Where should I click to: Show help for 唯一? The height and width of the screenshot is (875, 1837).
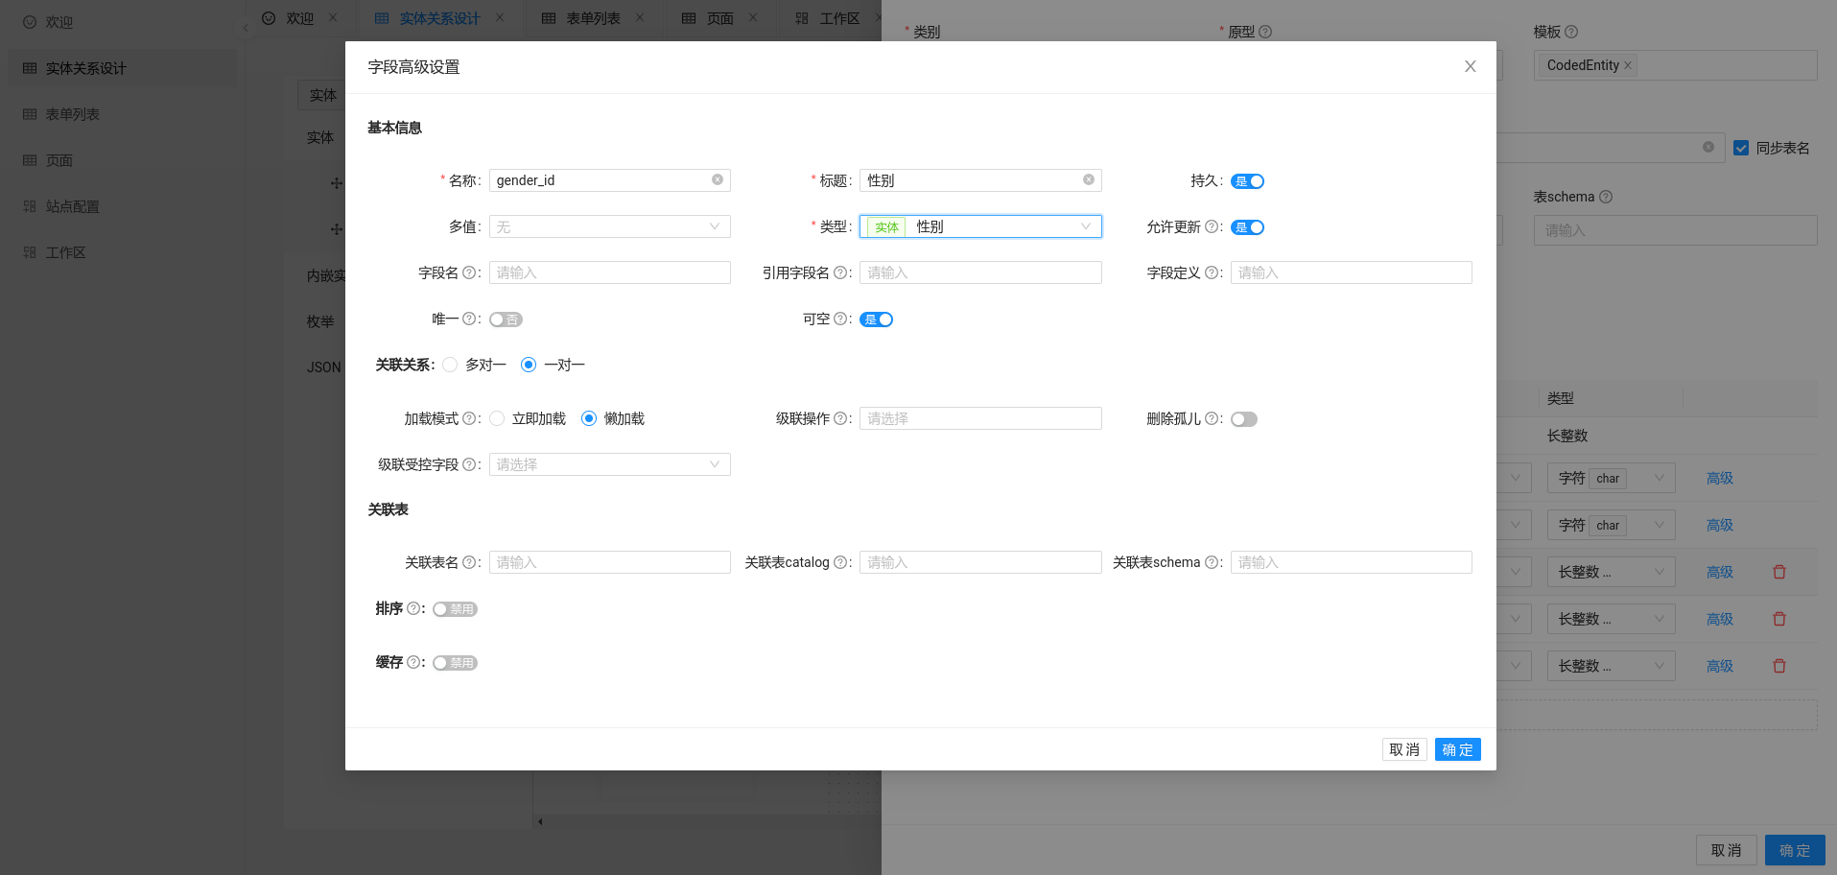469,319
